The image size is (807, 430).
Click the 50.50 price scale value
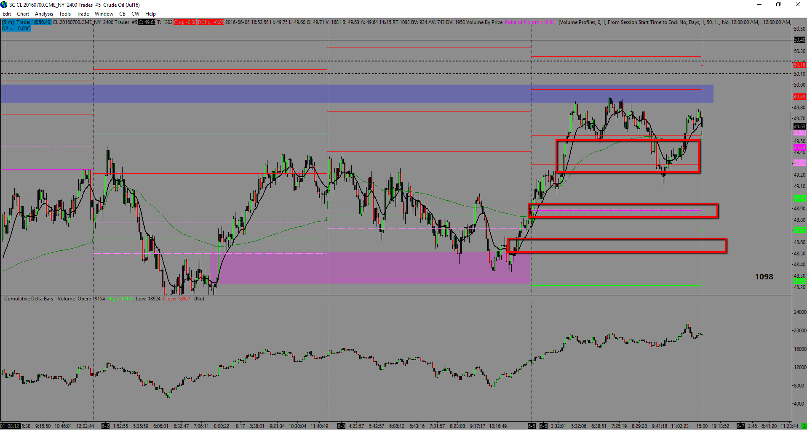tap(799, 29)
